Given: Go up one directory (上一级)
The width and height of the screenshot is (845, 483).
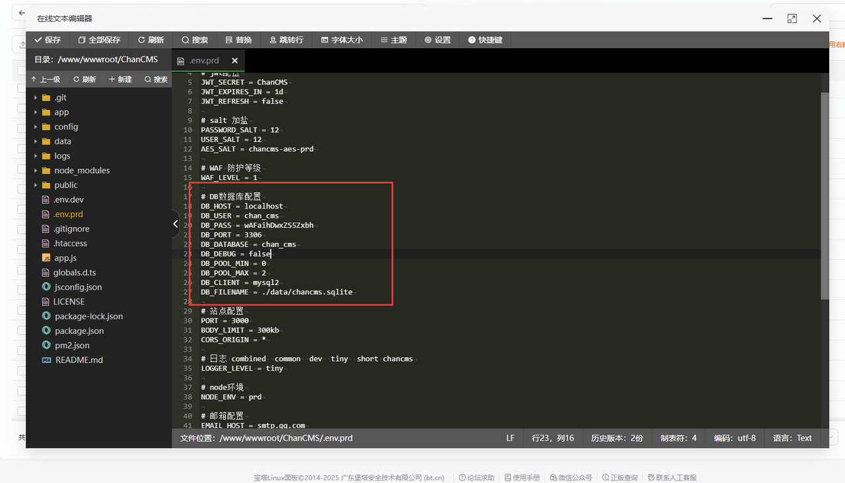Looking at the screenshot, I should point(46,79).
